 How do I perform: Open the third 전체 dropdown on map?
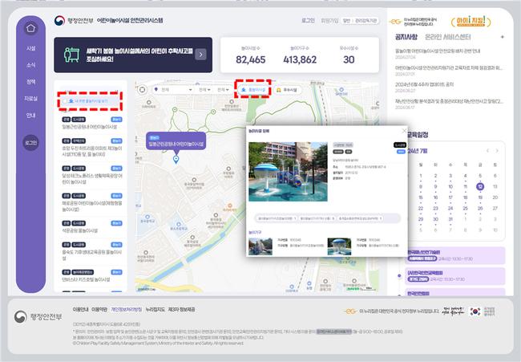[222, 90]
